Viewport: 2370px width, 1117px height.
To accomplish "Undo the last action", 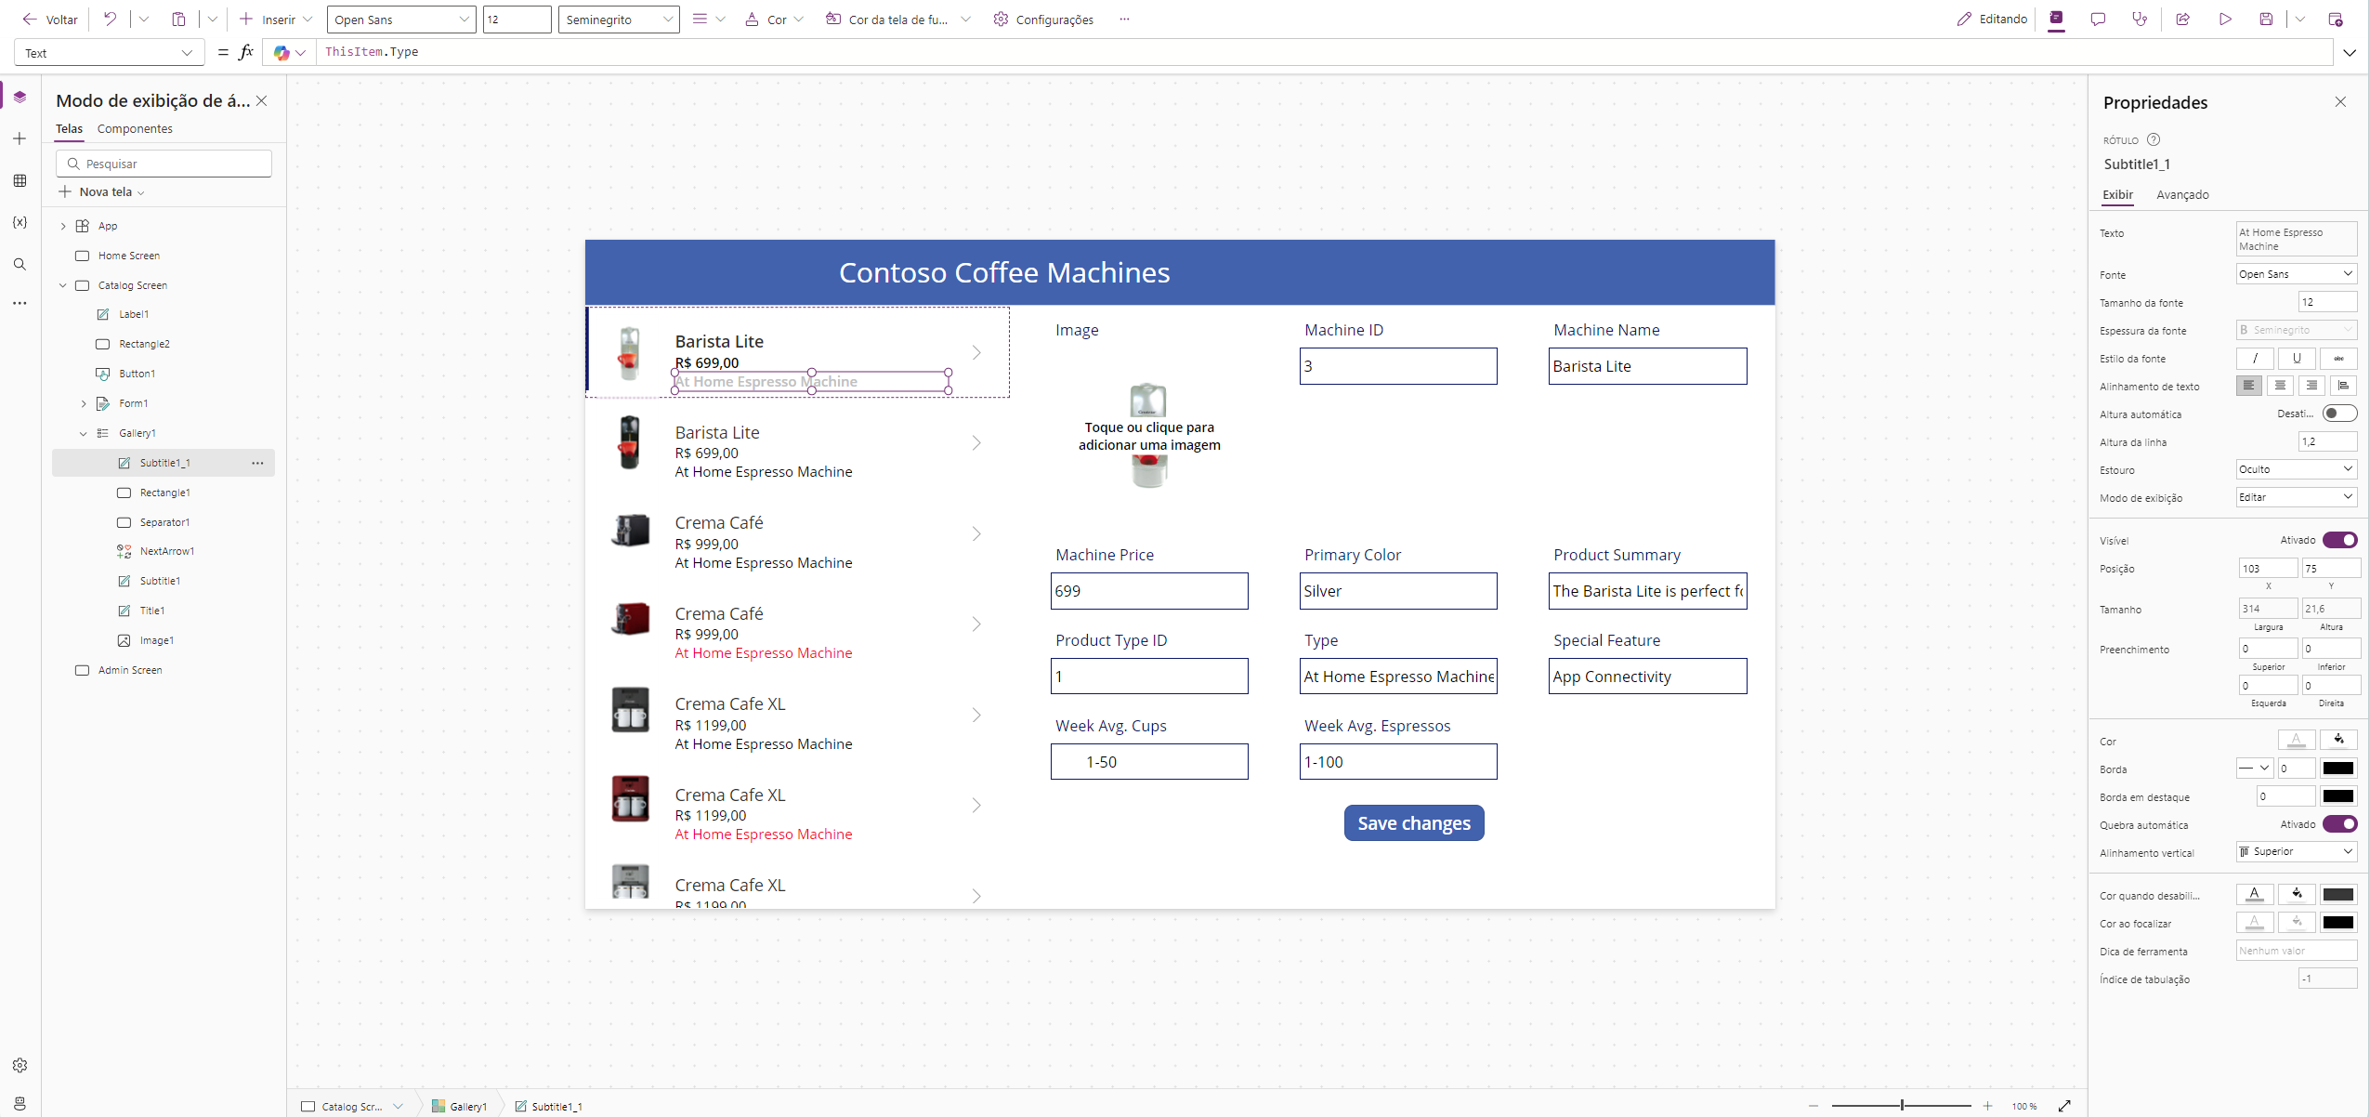I will (110, 19).
